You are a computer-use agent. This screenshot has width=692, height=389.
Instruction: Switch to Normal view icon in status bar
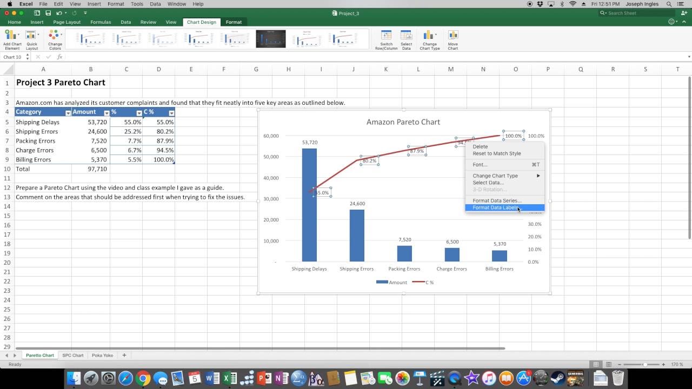coord(596,365)
